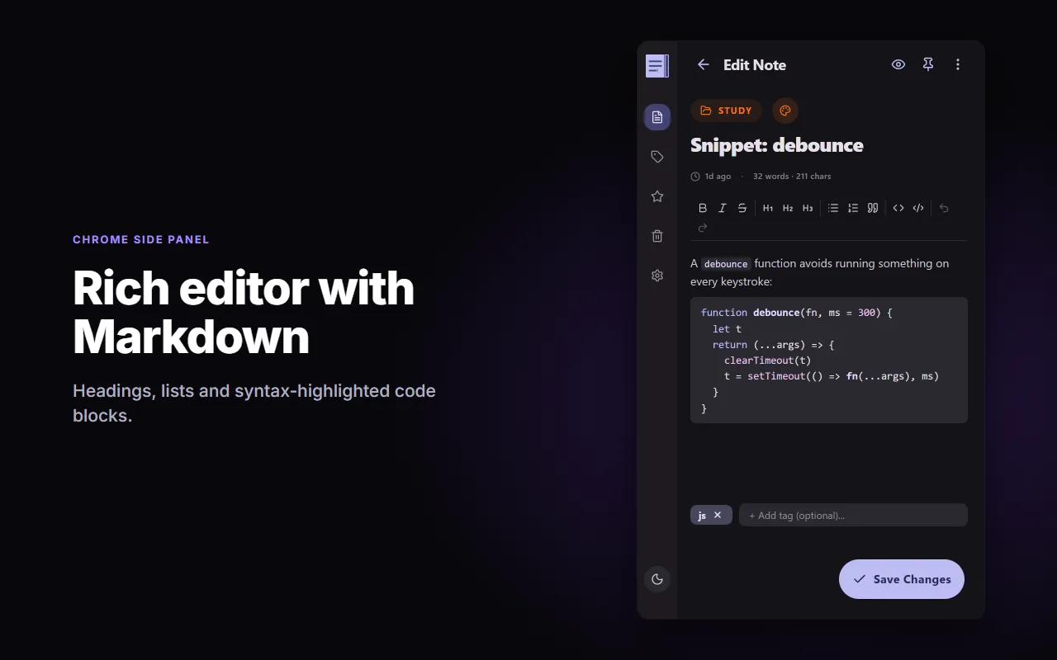The width and height of the screenshot is (1057, 660).
Task: Edit the title Snippet: debounce
Action: [x=777, y=145]
